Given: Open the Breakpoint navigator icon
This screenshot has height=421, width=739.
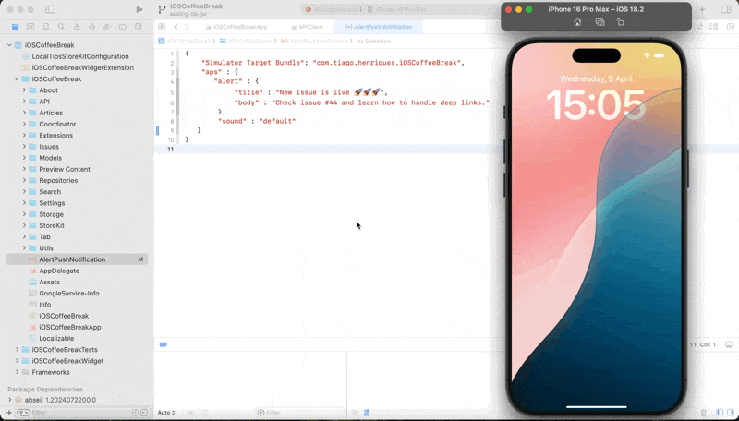Looking at the screenshot, I should pyautogui.click(x=123, y=27).
